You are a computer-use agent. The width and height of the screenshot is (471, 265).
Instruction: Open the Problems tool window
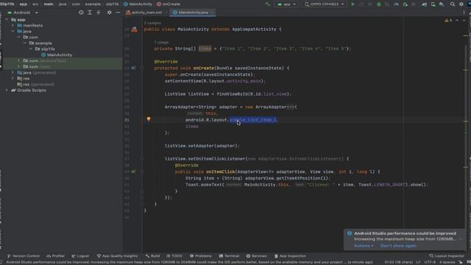click(x=201, y=256)
